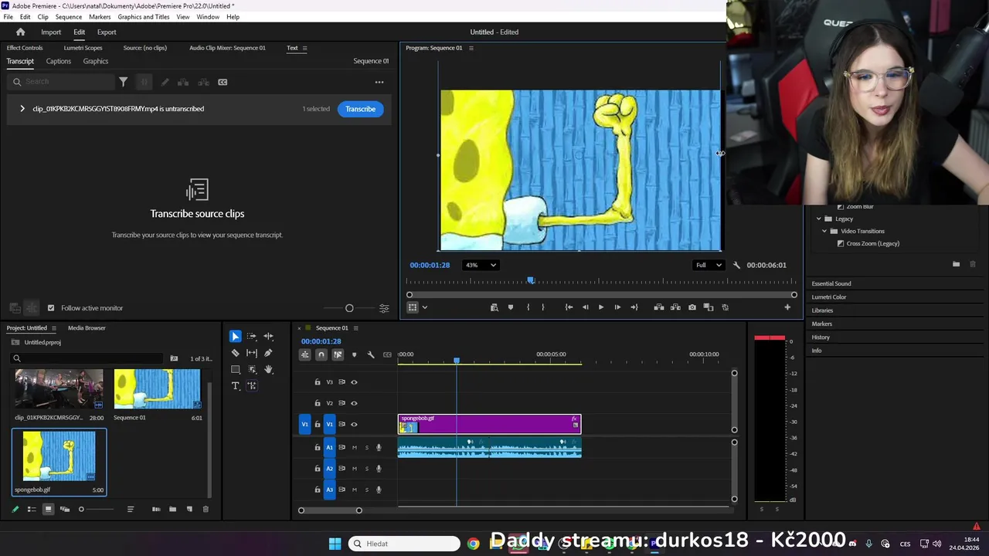This screenshot has width=989, height=556.
Task: Open the Export workspace
Action: [x=107, y=32]
